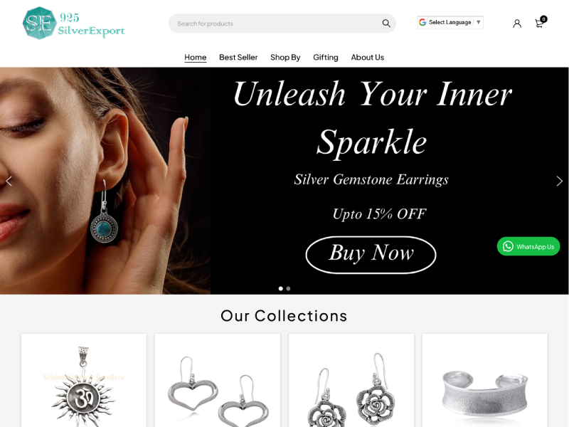The image size is (569, 427).
Task: Go to the Best Seller page
Action: point(238,58)
